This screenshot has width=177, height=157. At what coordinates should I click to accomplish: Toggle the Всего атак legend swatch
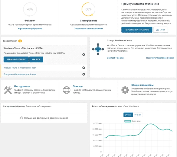tap(128, 121)
